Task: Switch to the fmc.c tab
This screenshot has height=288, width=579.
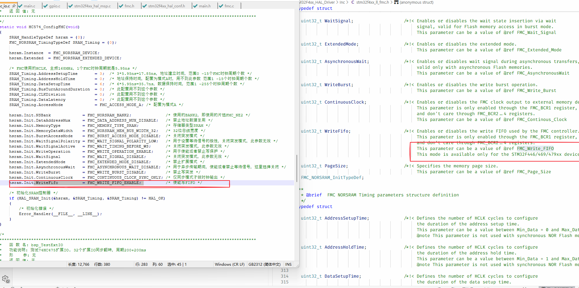Action: click(229, 6)
